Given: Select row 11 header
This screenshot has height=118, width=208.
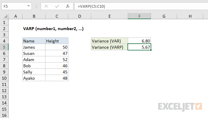Looking at the screenshot, I should 4,84.
